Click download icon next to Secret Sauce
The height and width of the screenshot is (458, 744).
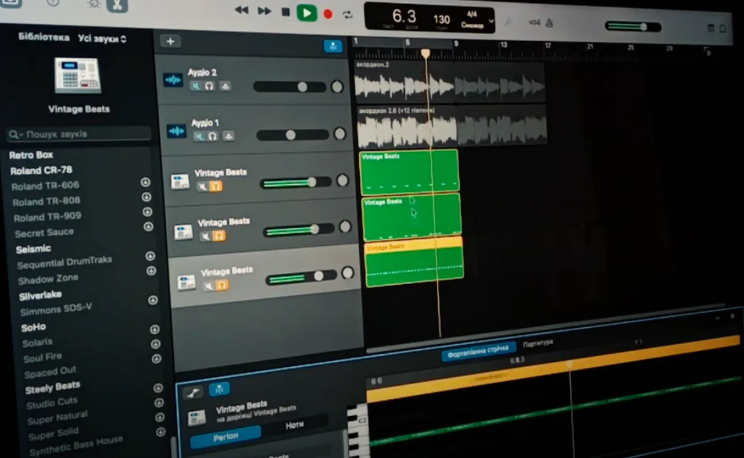148,227
